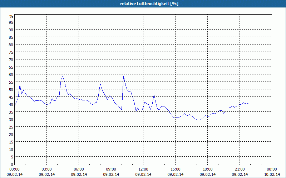The image size is (286, 178).
Task: Click the date label 10.02.14
Action: [272, 174]
